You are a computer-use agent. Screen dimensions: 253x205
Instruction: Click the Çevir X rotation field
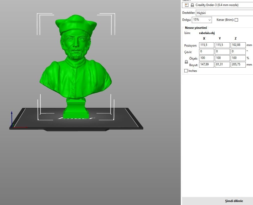tap(207, 52)
